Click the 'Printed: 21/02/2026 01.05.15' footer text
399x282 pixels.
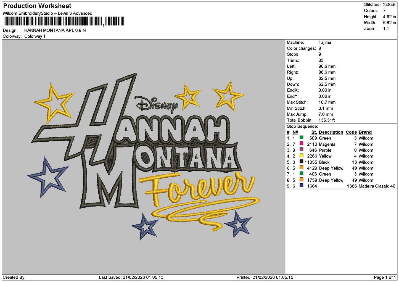(x=265, y=277)
